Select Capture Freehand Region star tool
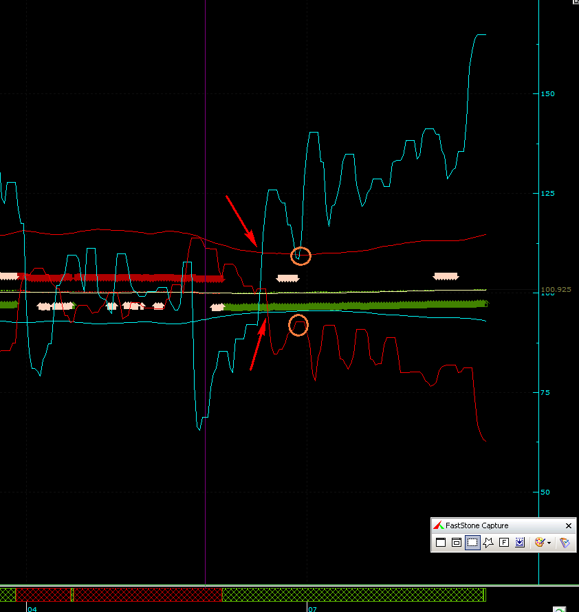 pyautogui.click(x=488, y=543)
